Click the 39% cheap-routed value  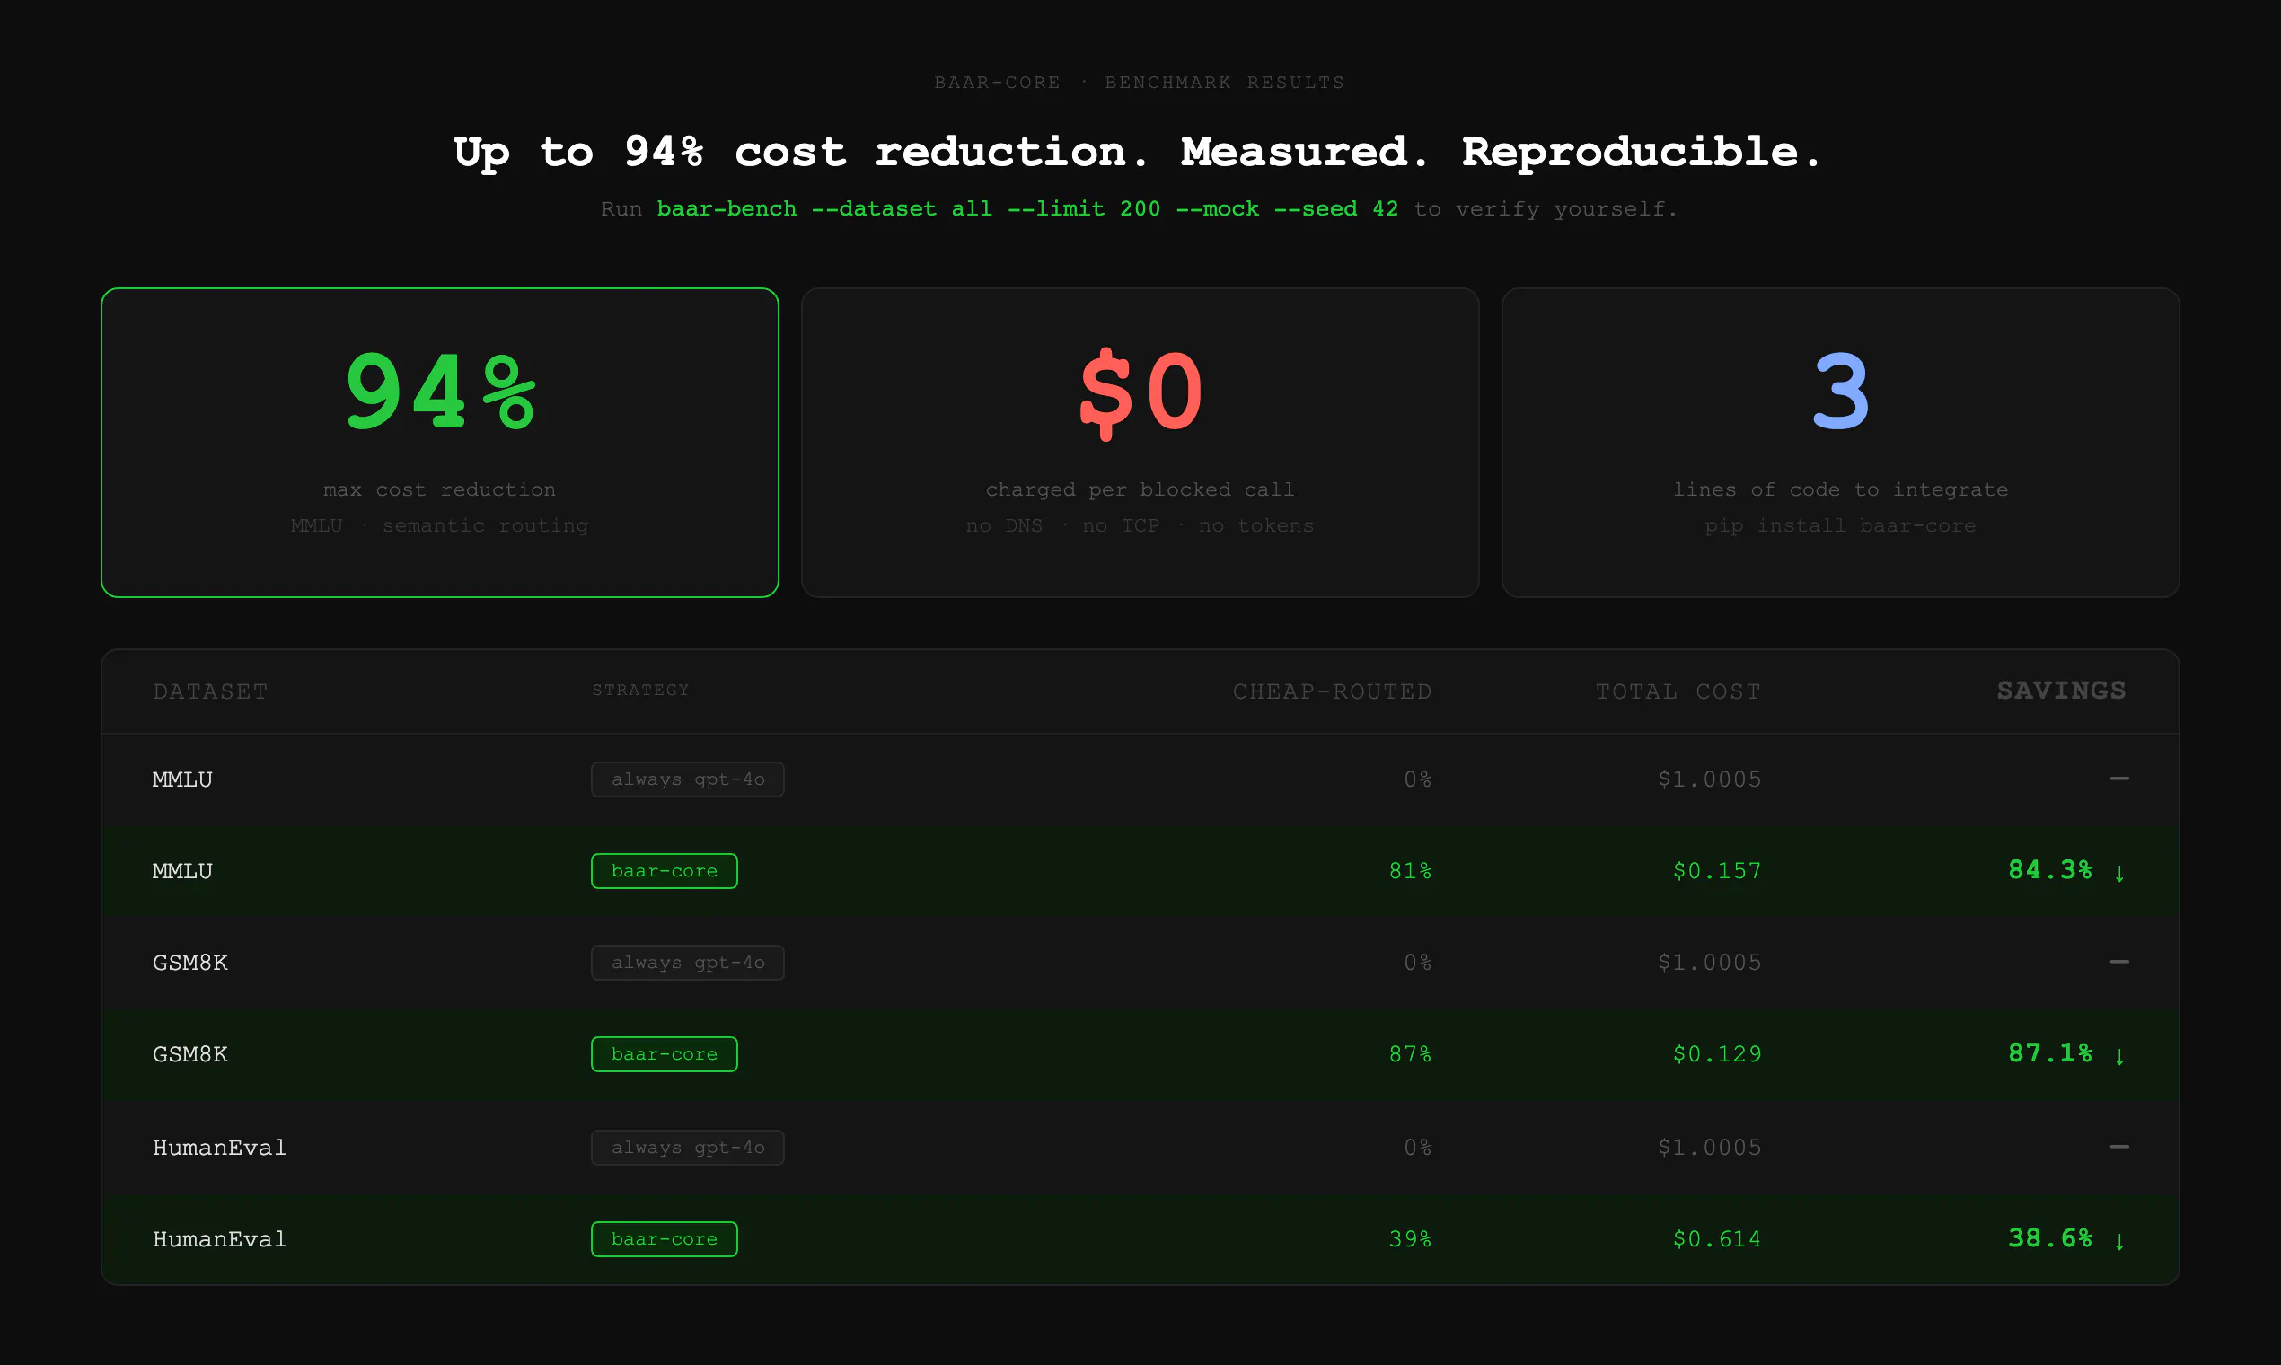pos(1410,1240)
